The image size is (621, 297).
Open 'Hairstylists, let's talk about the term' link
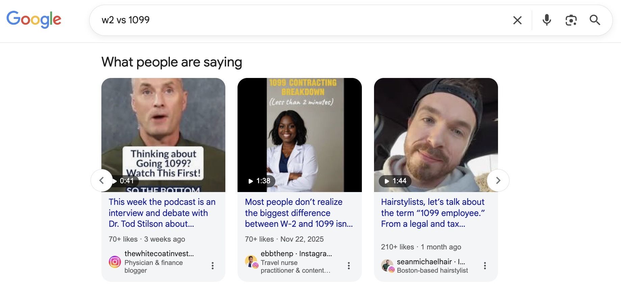[433, 213]
